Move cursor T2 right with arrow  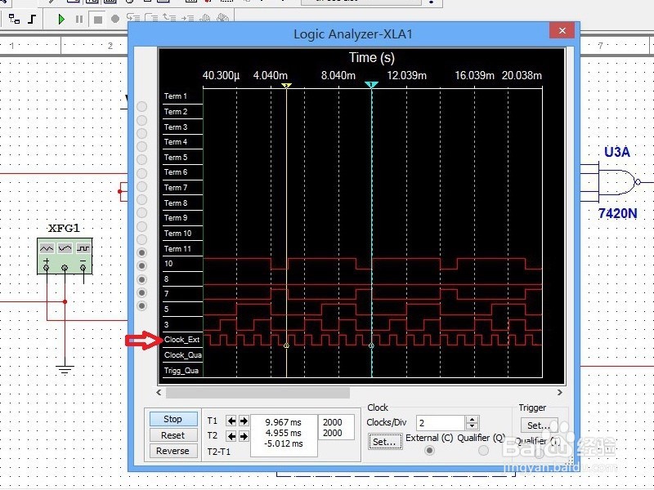pos(244,436)
